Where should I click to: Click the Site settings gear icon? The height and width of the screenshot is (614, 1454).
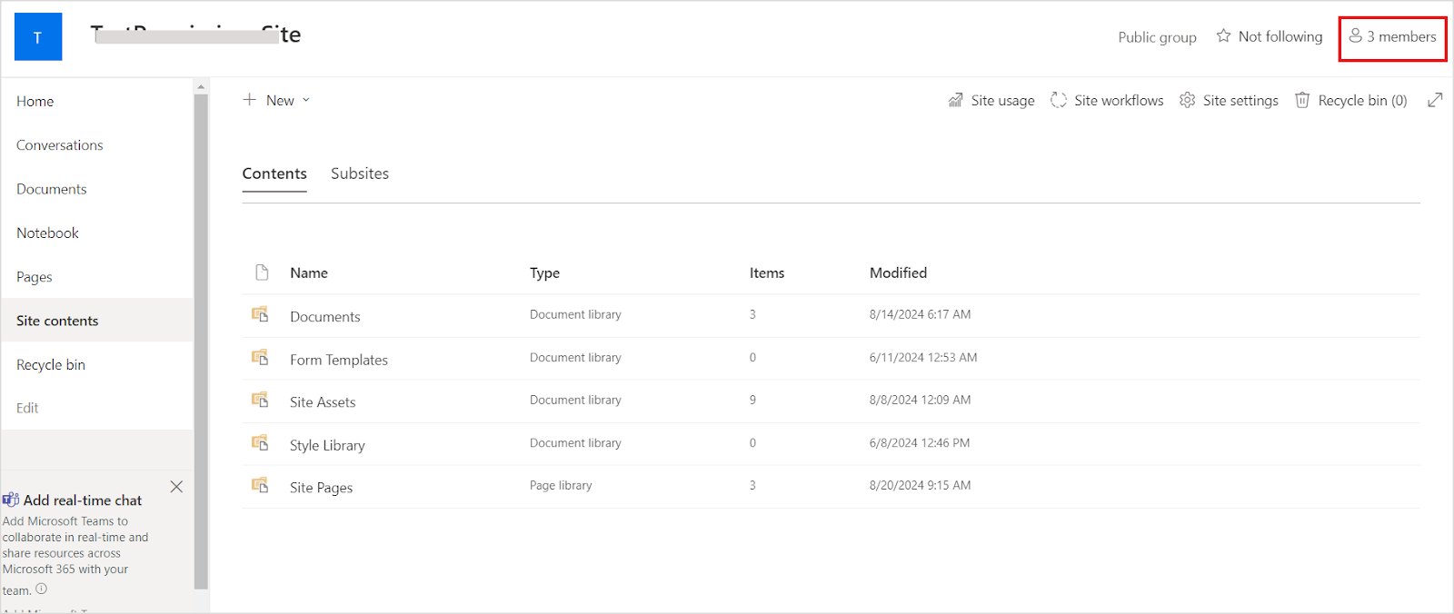pyautogui.click(x=1187, y=100)
